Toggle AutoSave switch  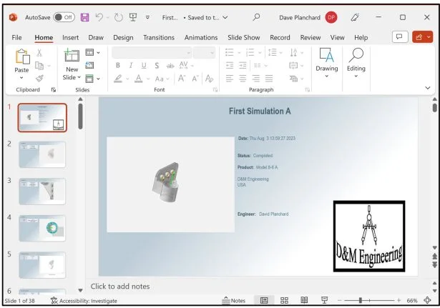[64, 17]
